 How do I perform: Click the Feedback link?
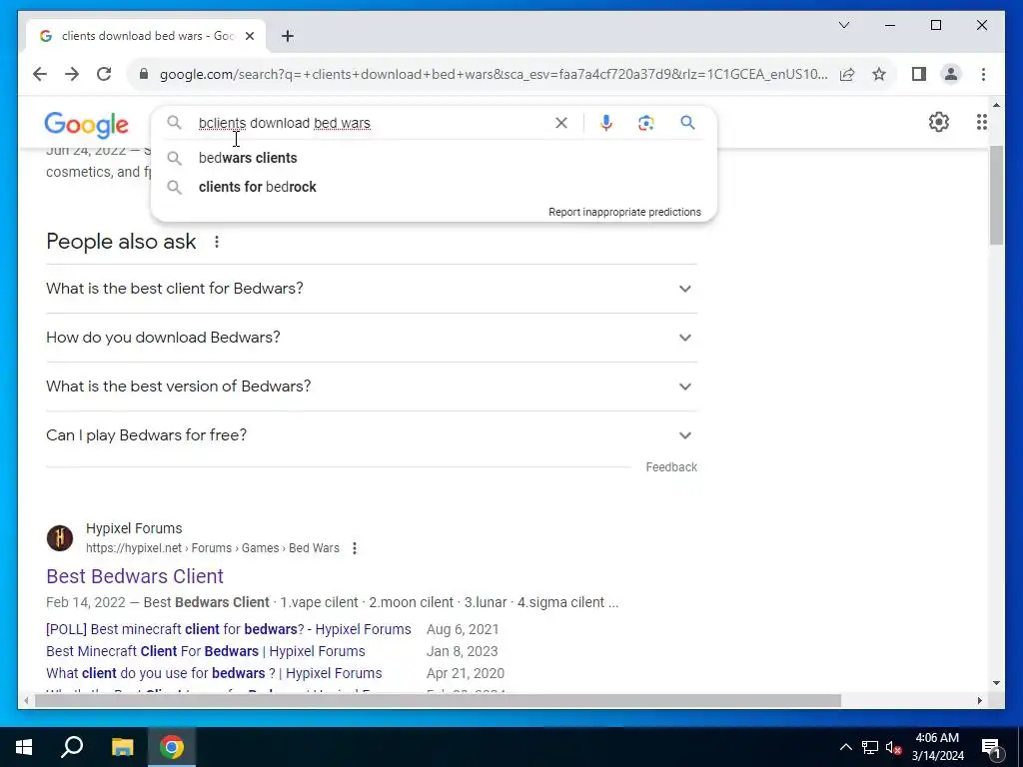(671, 467)
